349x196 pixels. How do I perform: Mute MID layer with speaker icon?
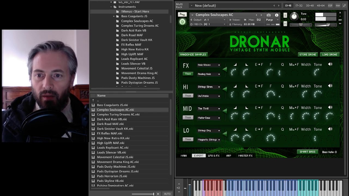(330, 107)
